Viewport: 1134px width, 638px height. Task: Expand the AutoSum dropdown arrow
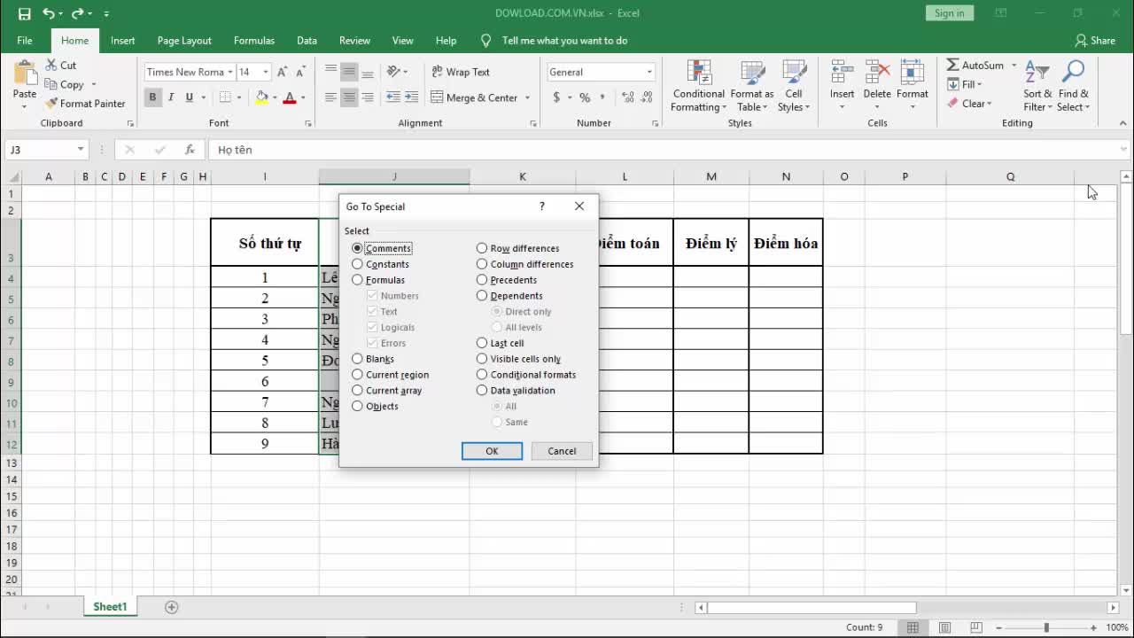[1014, 66]
